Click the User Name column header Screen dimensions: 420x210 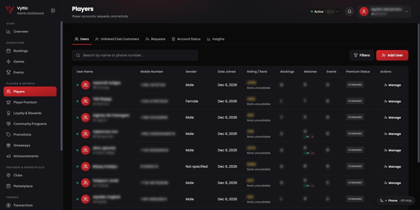pos(85,72)
